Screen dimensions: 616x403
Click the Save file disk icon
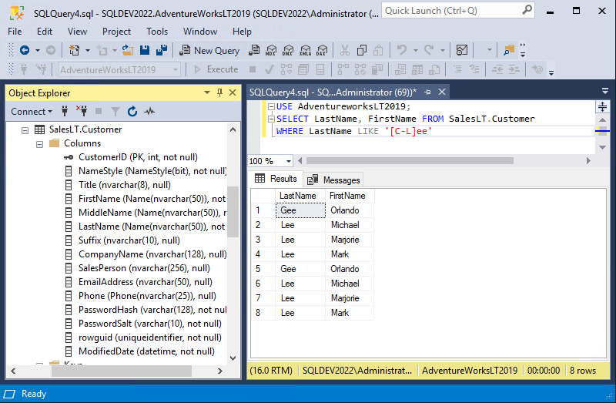click(x=145, y=50)
